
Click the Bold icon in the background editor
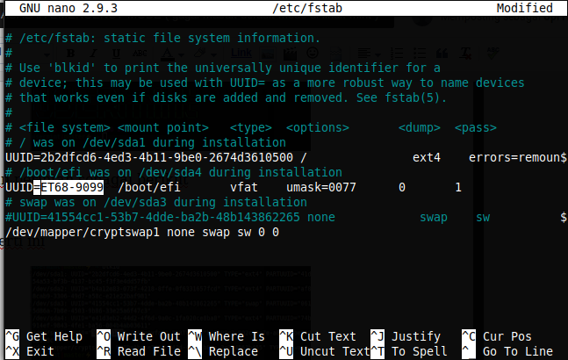click(70, 54)
